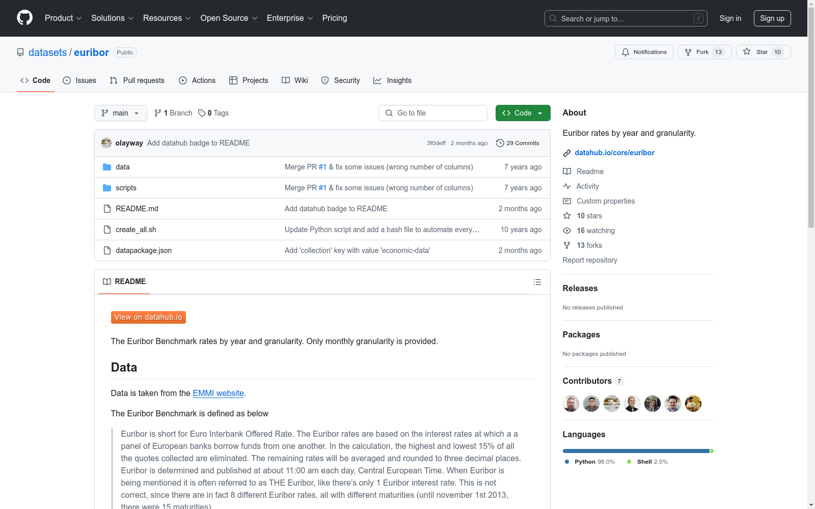Click the View on datahub.io badge
The width and height of the screenshot is (815, 509).
(x=148, y=317)
